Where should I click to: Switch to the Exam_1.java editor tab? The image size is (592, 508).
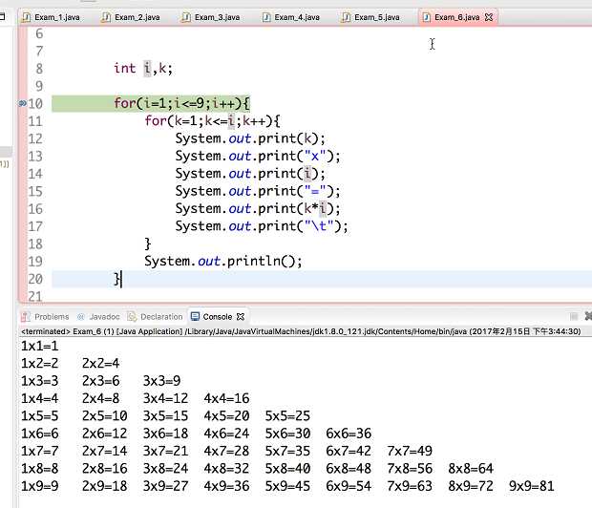[x=52, y=17]
